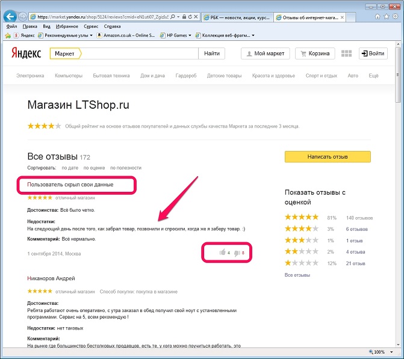Open the Amazon.co.uk bookmark
The width and height of the screenshot is (404, 359).
pos(126,35)
